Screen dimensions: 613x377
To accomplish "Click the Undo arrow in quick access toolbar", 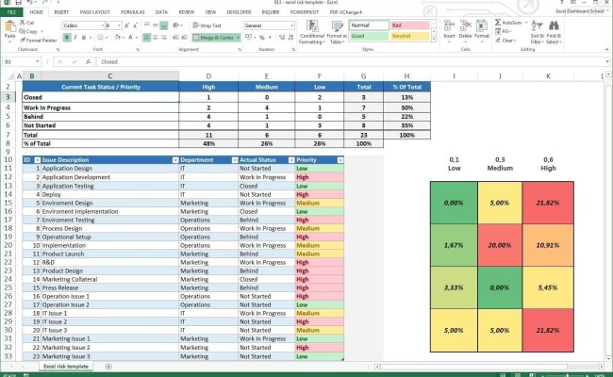I will [30, 2].
